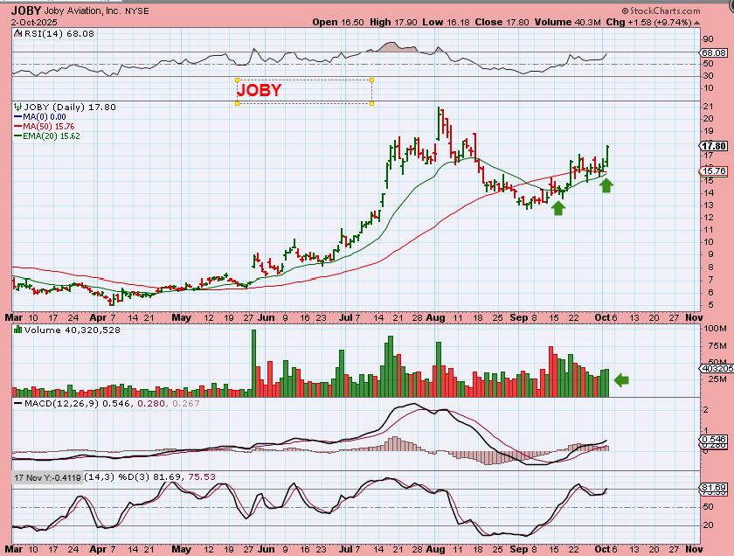This screenshot has height=556, width=734.
Task: Click the Joby Aviation, Inc. company name
Action: 82,10
